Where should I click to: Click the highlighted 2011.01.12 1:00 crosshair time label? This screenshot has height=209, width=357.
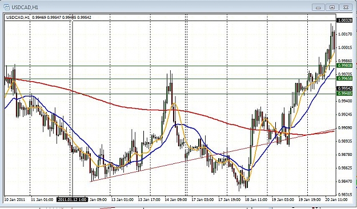[73, 200]
